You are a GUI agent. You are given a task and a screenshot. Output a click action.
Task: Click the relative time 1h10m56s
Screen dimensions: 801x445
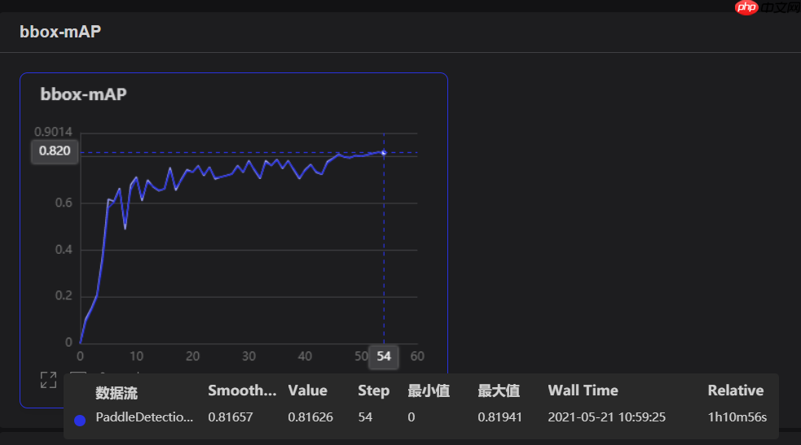[x=737, y=417]
